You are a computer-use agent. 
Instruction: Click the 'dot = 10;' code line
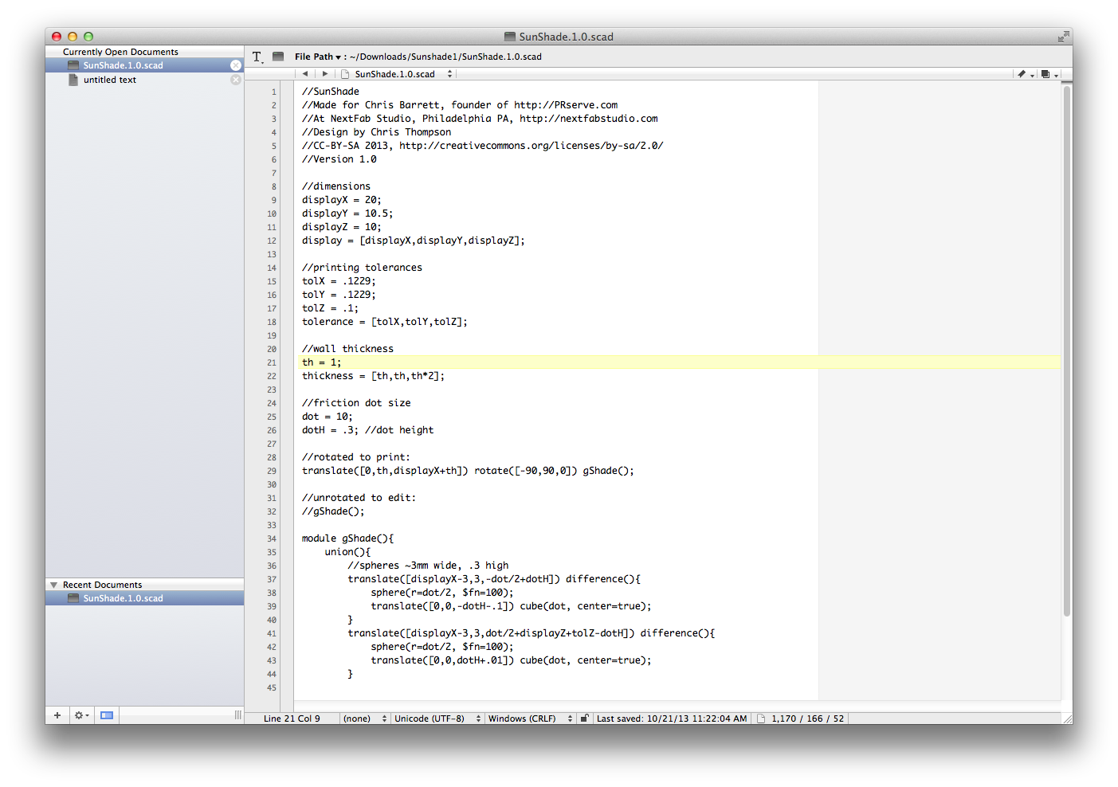point(327,417)
